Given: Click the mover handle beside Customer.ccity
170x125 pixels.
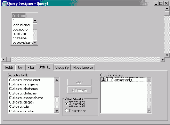Looking at the screenshot, I should click(103, 80).
